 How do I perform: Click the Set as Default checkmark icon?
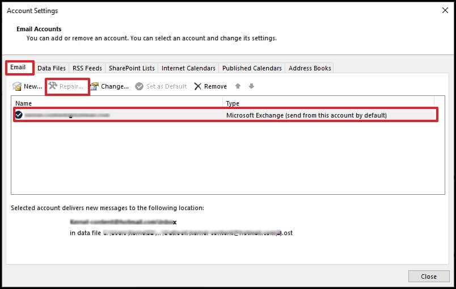tap(140, 86)
